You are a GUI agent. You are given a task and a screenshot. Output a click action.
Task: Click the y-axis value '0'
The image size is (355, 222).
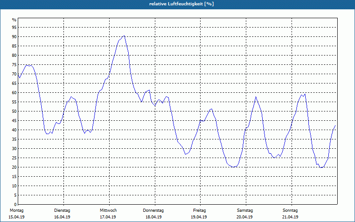[x=16, y=205]
